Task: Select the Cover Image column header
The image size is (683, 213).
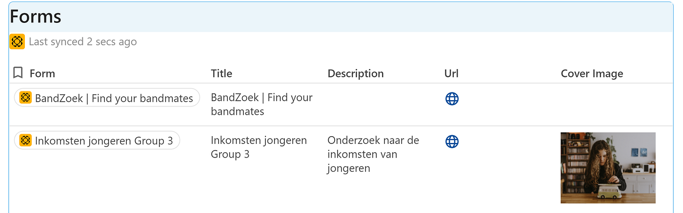Action: (592, 73)
